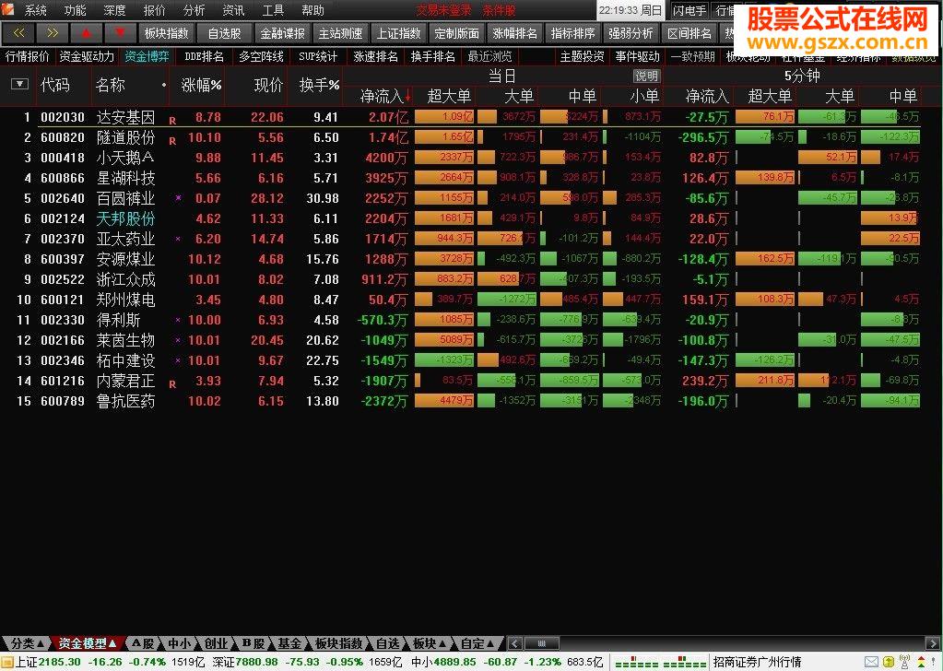
Task: Click the 强弱分析 toolbar button
Action: click(x=631, y=33)
